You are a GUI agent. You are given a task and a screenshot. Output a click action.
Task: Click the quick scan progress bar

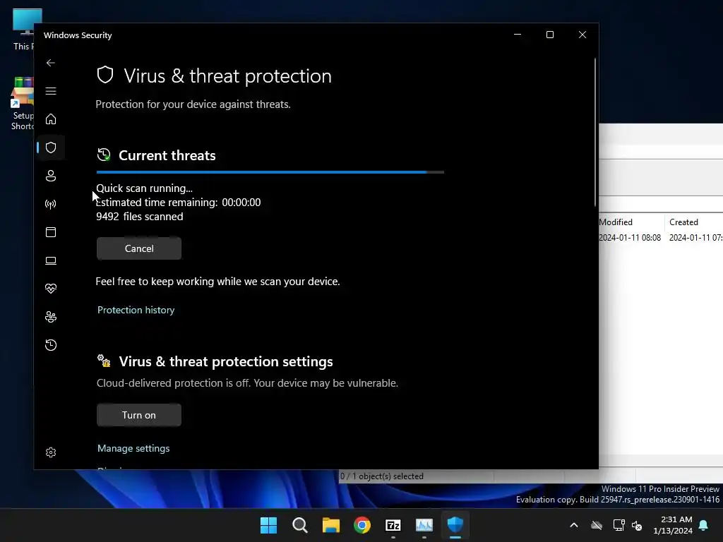[270, 172]
